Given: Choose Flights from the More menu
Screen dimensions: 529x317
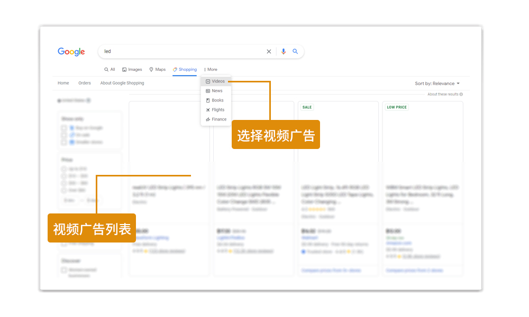Looking at the screenshot, I should (x=216, y=110).
